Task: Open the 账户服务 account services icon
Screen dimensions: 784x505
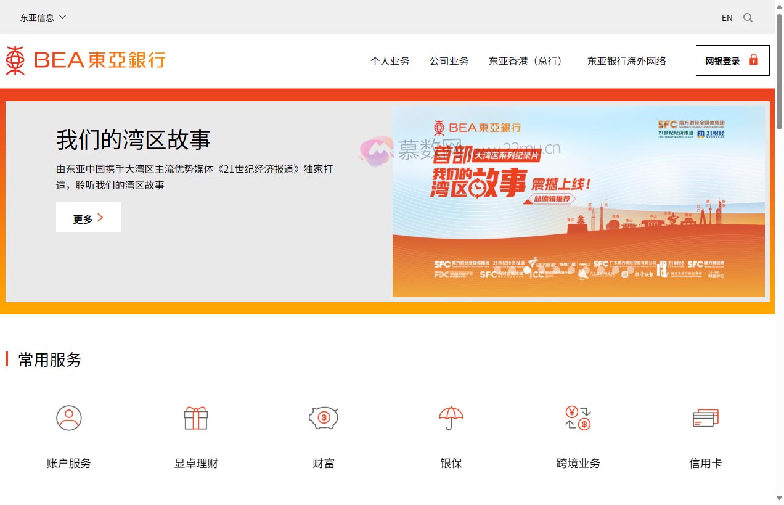Action: point(68,417)
